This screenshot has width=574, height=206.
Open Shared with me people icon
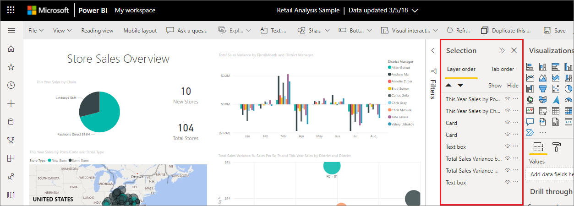11,176
